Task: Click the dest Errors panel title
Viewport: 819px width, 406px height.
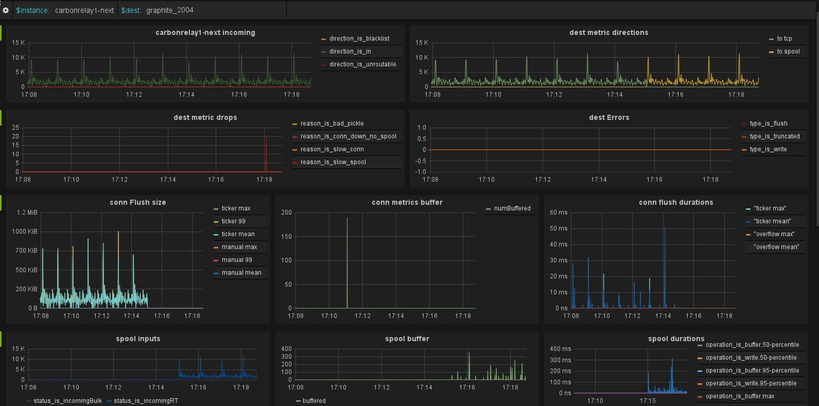Action: pyautogui.click(x=609, y=117)
